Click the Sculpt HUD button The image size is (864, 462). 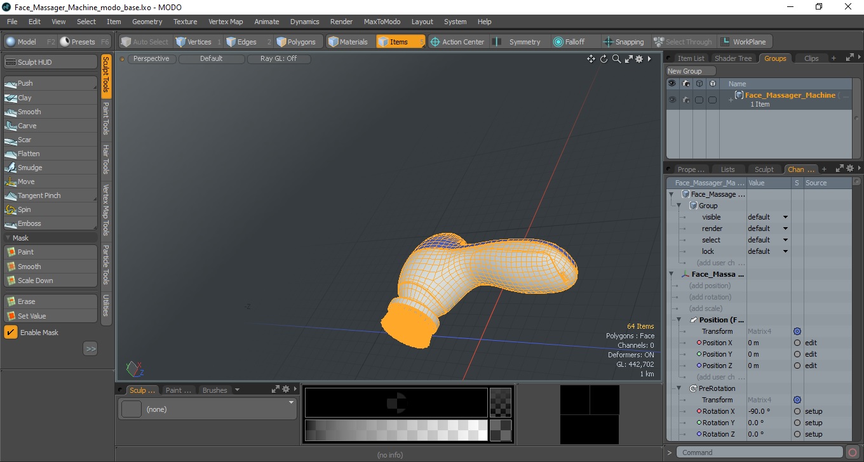click(50, 62)
